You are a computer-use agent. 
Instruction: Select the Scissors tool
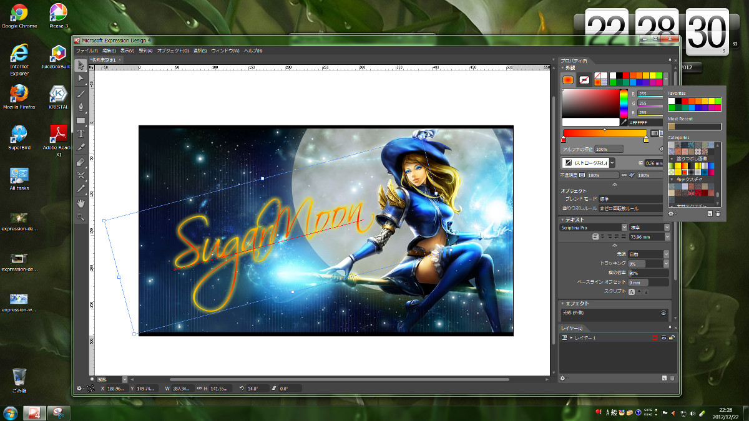81,175
